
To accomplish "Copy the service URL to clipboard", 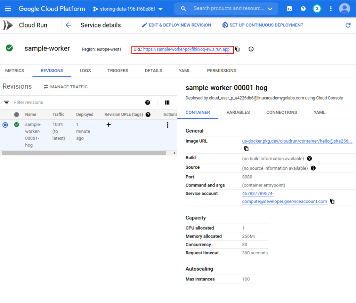I will (x=237, y=49).
